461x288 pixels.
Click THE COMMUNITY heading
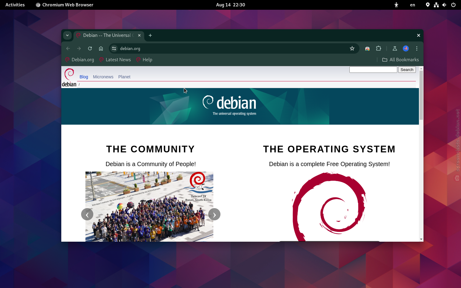[x=151, y=149]
